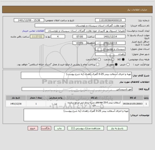Viewport: 155px width, 150px height.
Task: Click product code cell 093361015513​0003
Action: (133, 104)
